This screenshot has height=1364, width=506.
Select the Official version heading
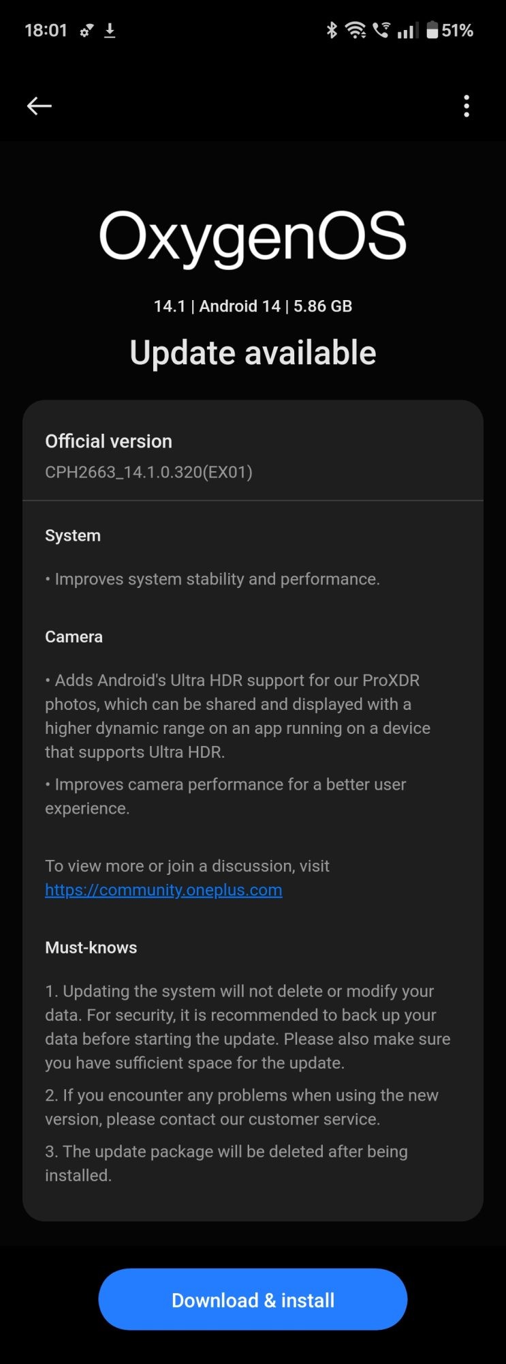(x=108, y=441)
